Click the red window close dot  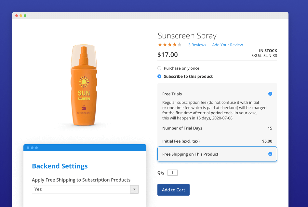pyautogui.click(x=17, y=16)
